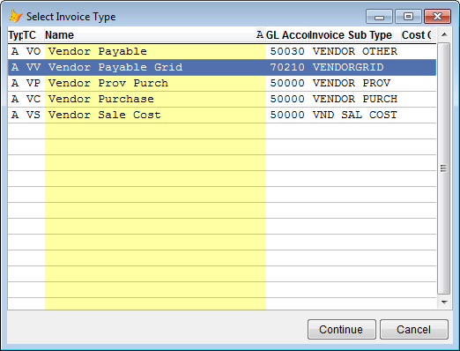
Task: Click the VENDOR PURCH sub type cell
Action: (355, 99)
